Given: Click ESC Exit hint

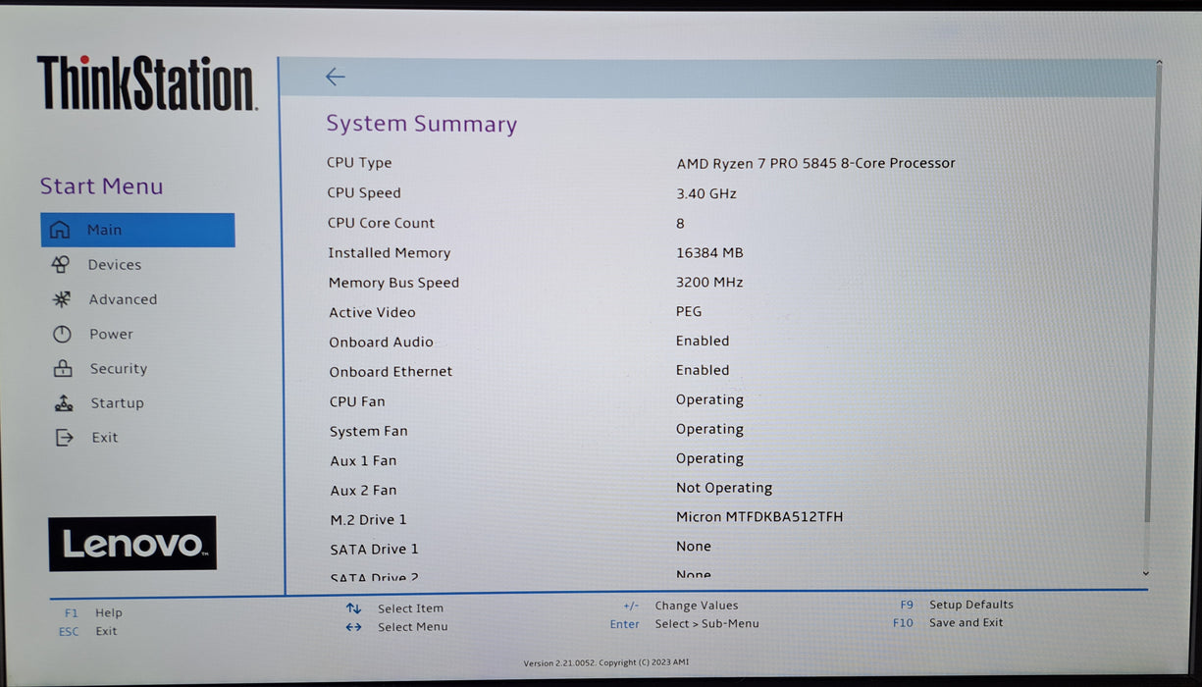Looking at the screenshot, I should coord(87,631).
